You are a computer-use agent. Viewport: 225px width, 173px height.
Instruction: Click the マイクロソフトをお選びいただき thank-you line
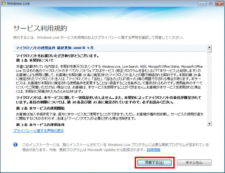(x=57, y=56)
